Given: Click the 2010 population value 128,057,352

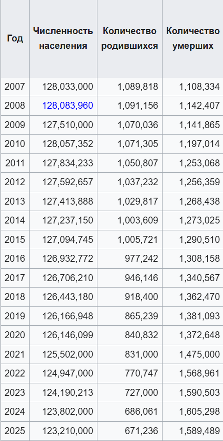Looking at the screenshot, I should tap(68, 144).
